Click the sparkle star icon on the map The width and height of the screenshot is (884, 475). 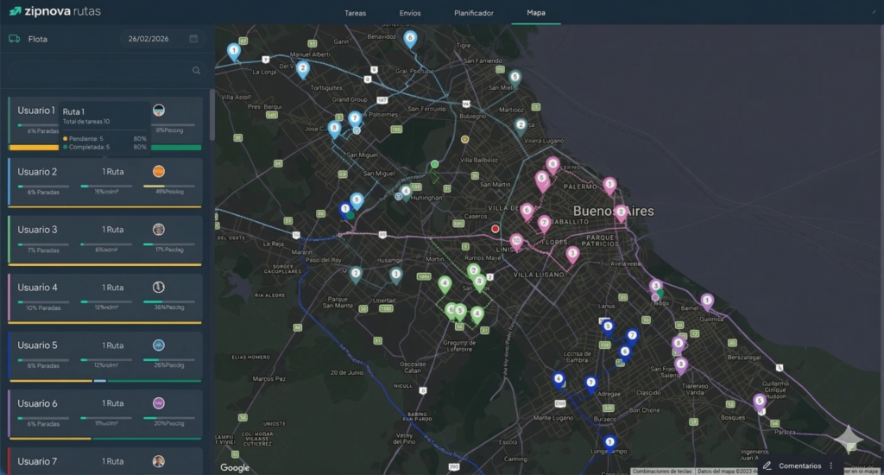click(x=849, y=440)
